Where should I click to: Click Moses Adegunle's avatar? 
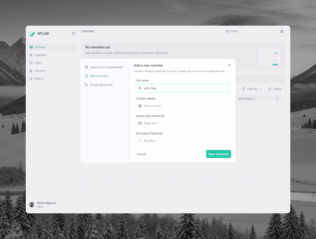point(32,205)
